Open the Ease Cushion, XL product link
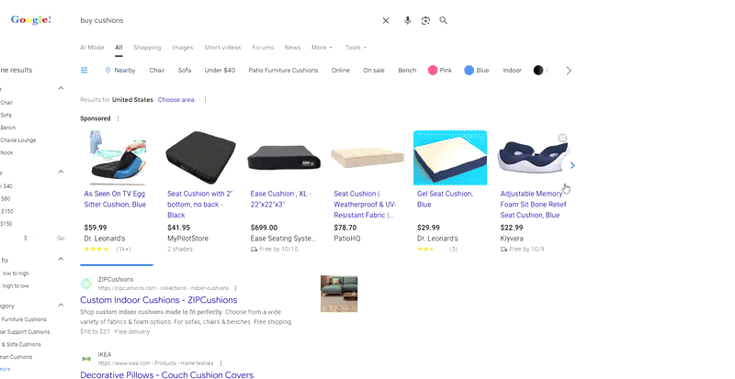735x379 pixels. (x=281, y=199)
